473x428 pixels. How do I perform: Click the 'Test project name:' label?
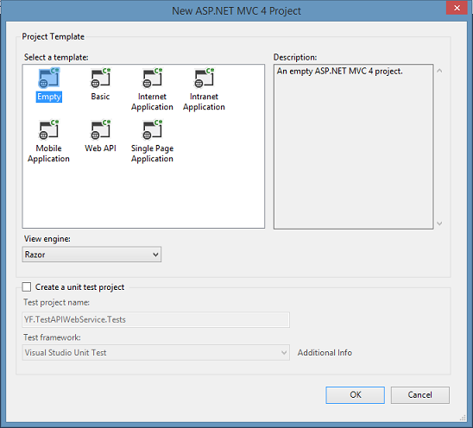point(56,302)
